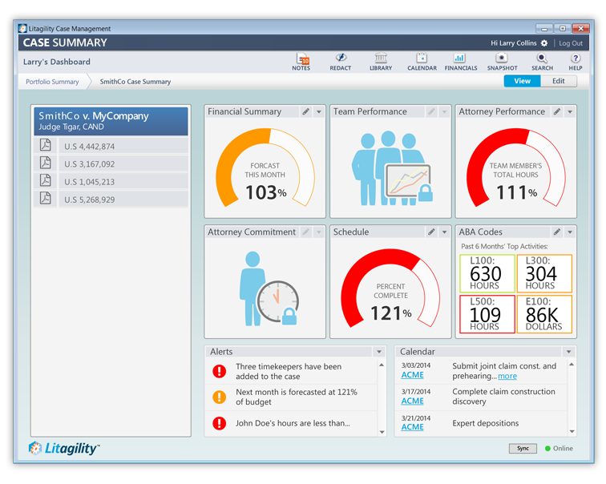606x484 pixels.
Task: Click the Litagility logo at bottom
Action: [x=64, y=448]
